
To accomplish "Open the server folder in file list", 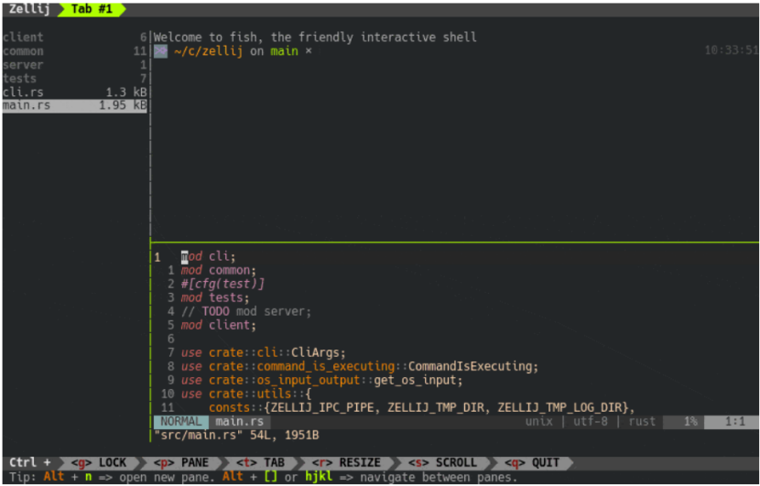I will [x=23, y=64].
